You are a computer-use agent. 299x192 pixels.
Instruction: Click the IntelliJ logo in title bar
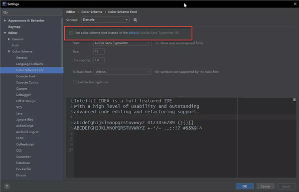[x=4, y=4]
